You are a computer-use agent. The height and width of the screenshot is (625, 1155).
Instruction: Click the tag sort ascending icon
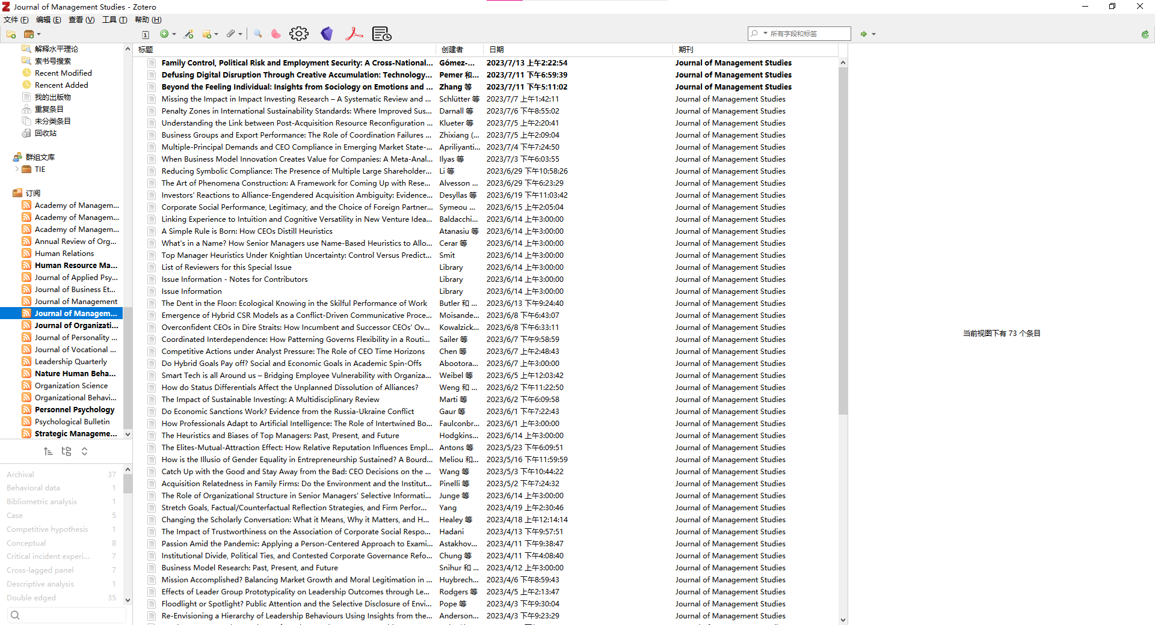pyautogui.click(x=48, y=451)
